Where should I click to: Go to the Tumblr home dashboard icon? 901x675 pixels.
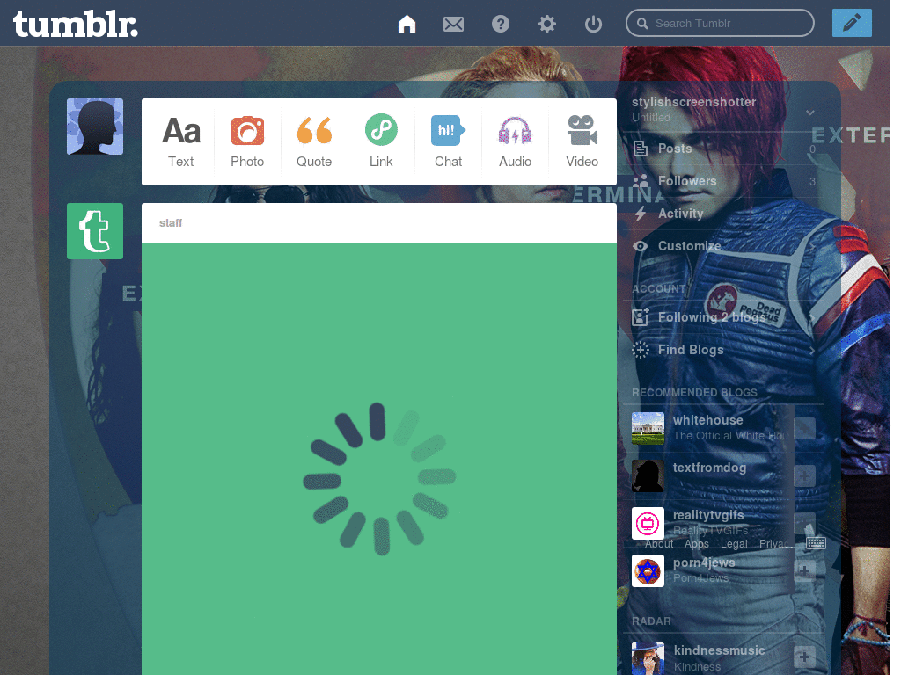pyautogui.click(x=407, y=24)
